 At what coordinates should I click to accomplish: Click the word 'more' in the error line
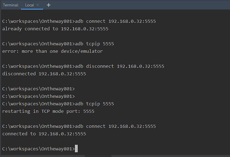pos(27,51)
